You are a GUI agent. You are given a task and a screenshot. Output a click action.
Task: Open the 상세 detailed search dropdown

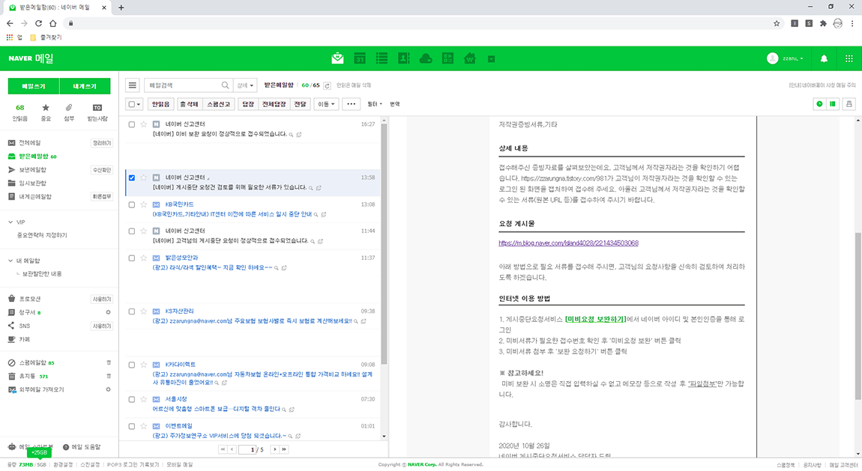point(245,85)
